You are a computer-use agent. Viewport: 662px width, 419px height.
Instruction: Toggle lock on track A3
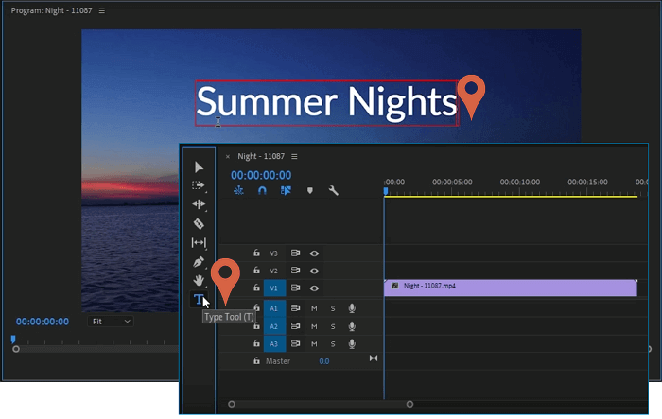point(256,344)
